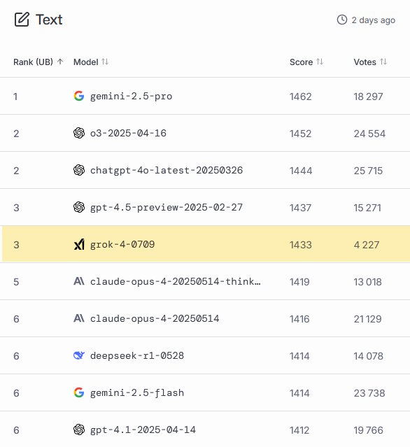Click the 24 554 votes value
The width and height of the screenshot is (410, 447).
point(370,134)
